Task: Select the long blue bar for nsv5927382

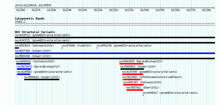Action: (115, 53)
